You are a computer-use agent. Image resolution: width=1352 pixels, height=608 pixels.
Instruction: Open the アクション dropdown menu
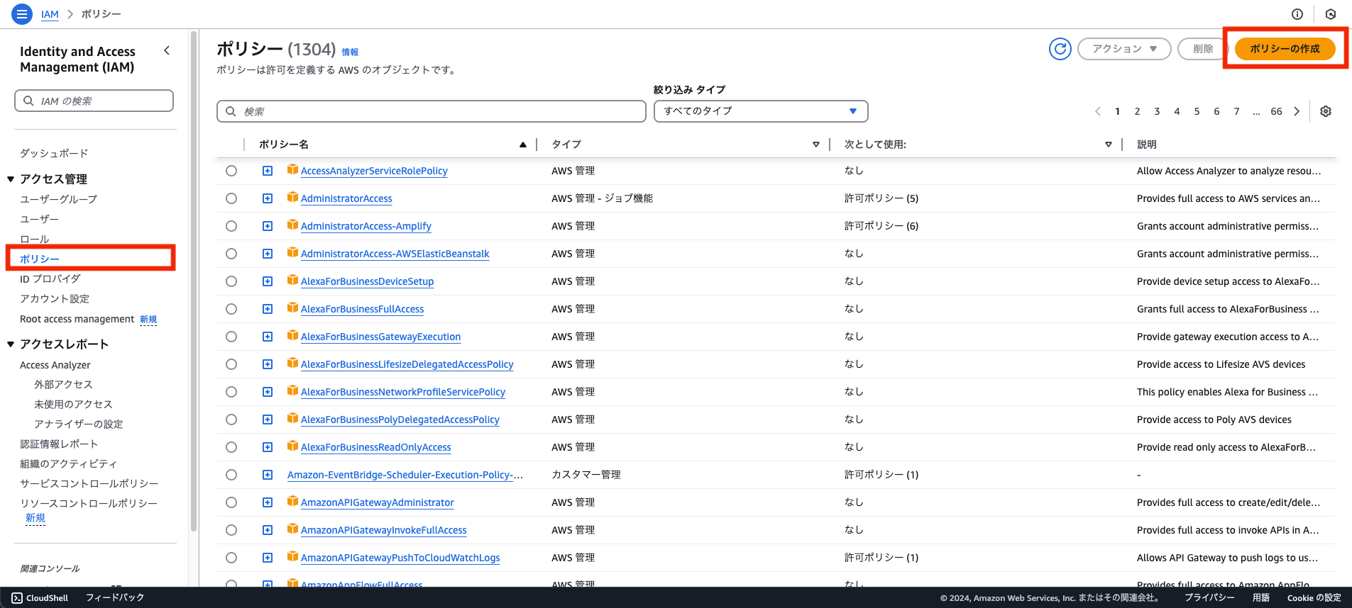pyautogui.click(x=1123, y=49)
